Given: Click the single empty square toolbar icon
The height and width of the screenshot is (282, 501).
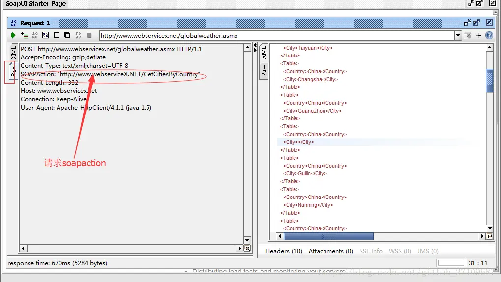Looking at the screenshot, I should (57, 35).
